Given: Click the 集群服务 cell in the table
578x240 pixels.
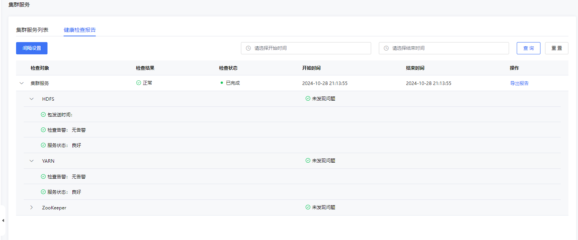Looking at the screenshot, I should click(40, 83).
